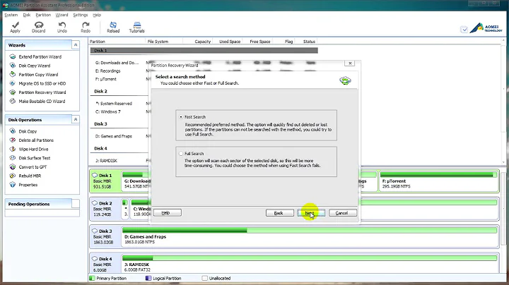The image size is (509, 285).
Task: Select the Fast Search radio button
Action: (x=181, y=117)
